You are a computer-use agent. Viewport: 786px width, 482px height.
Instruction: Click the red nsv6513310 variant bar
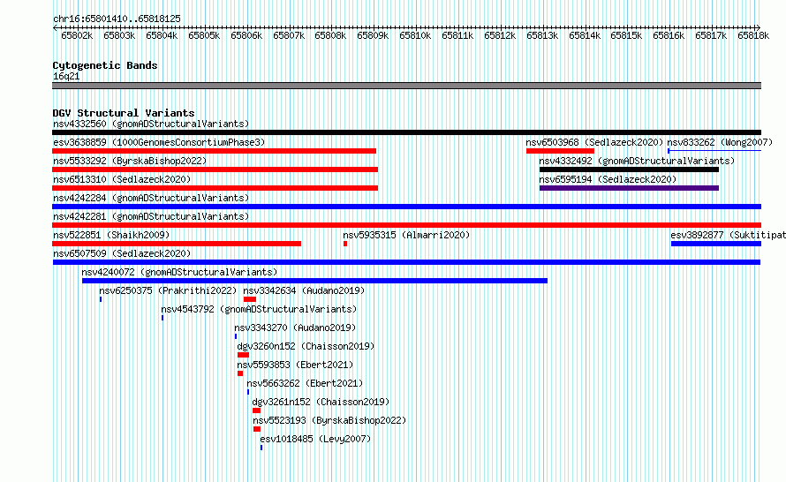point(215,188)
